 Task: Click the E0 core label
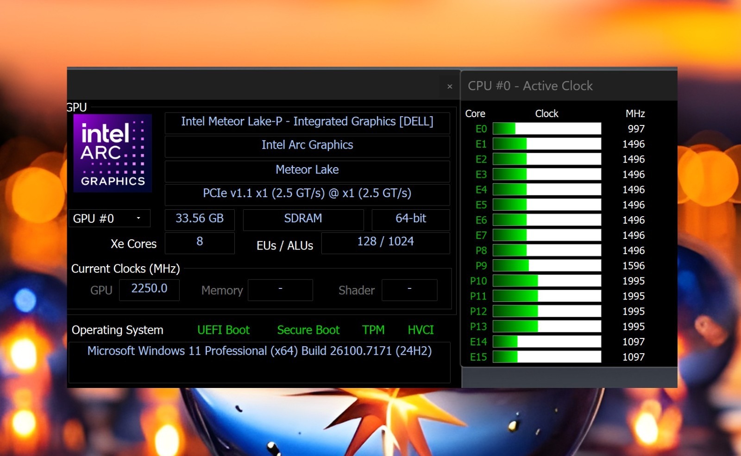(x=481, y=129)
